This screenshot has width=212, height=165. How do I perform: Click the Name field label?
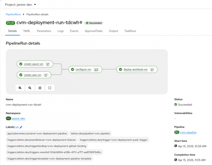[10, 99]
